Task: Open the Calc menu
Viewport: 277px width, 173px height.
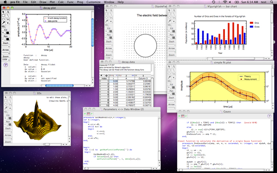Action: [61, 2]
